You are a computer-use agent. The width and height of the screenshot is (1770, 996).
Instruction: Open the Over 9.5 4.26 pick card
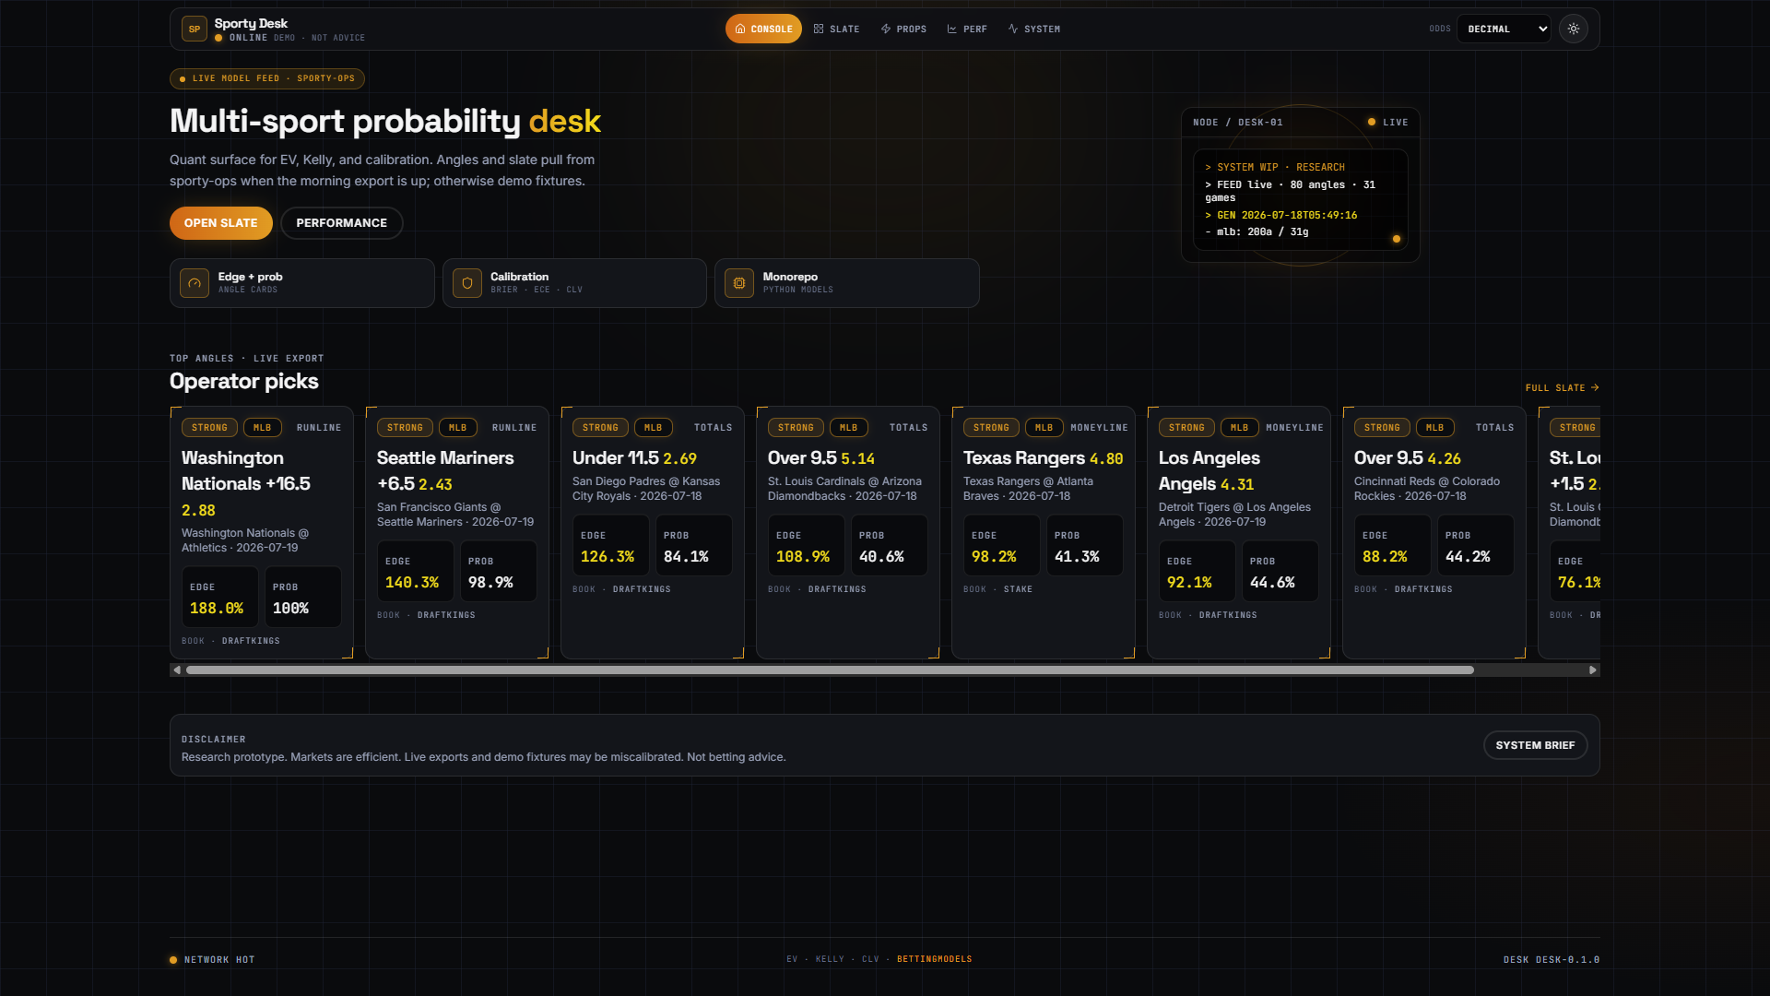1434,532
